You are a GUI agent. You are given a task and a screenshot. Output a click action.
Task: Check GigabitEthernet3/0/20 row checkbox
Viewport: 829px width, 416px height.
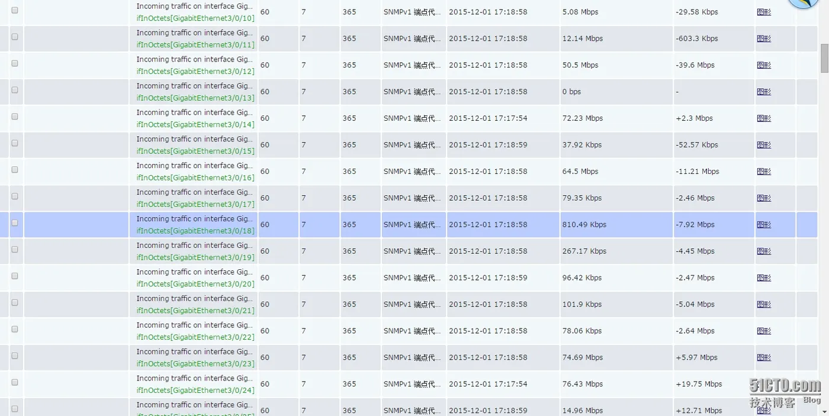tap(15, 276)
